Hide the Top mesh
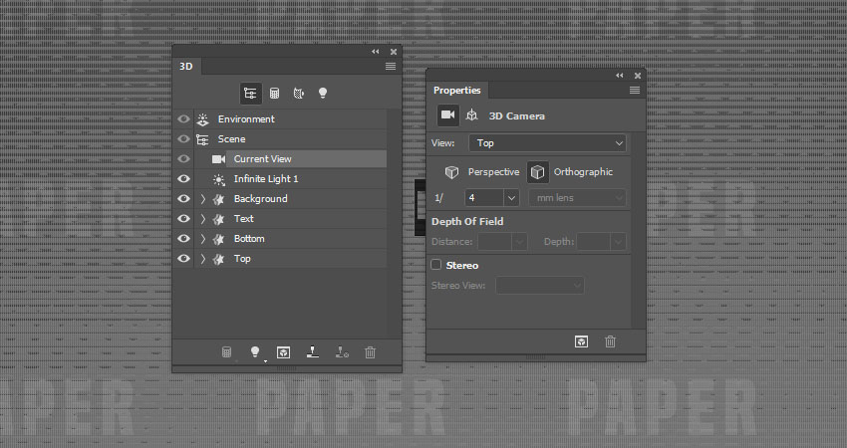The image size is (847, 448). tap(183, 259)
